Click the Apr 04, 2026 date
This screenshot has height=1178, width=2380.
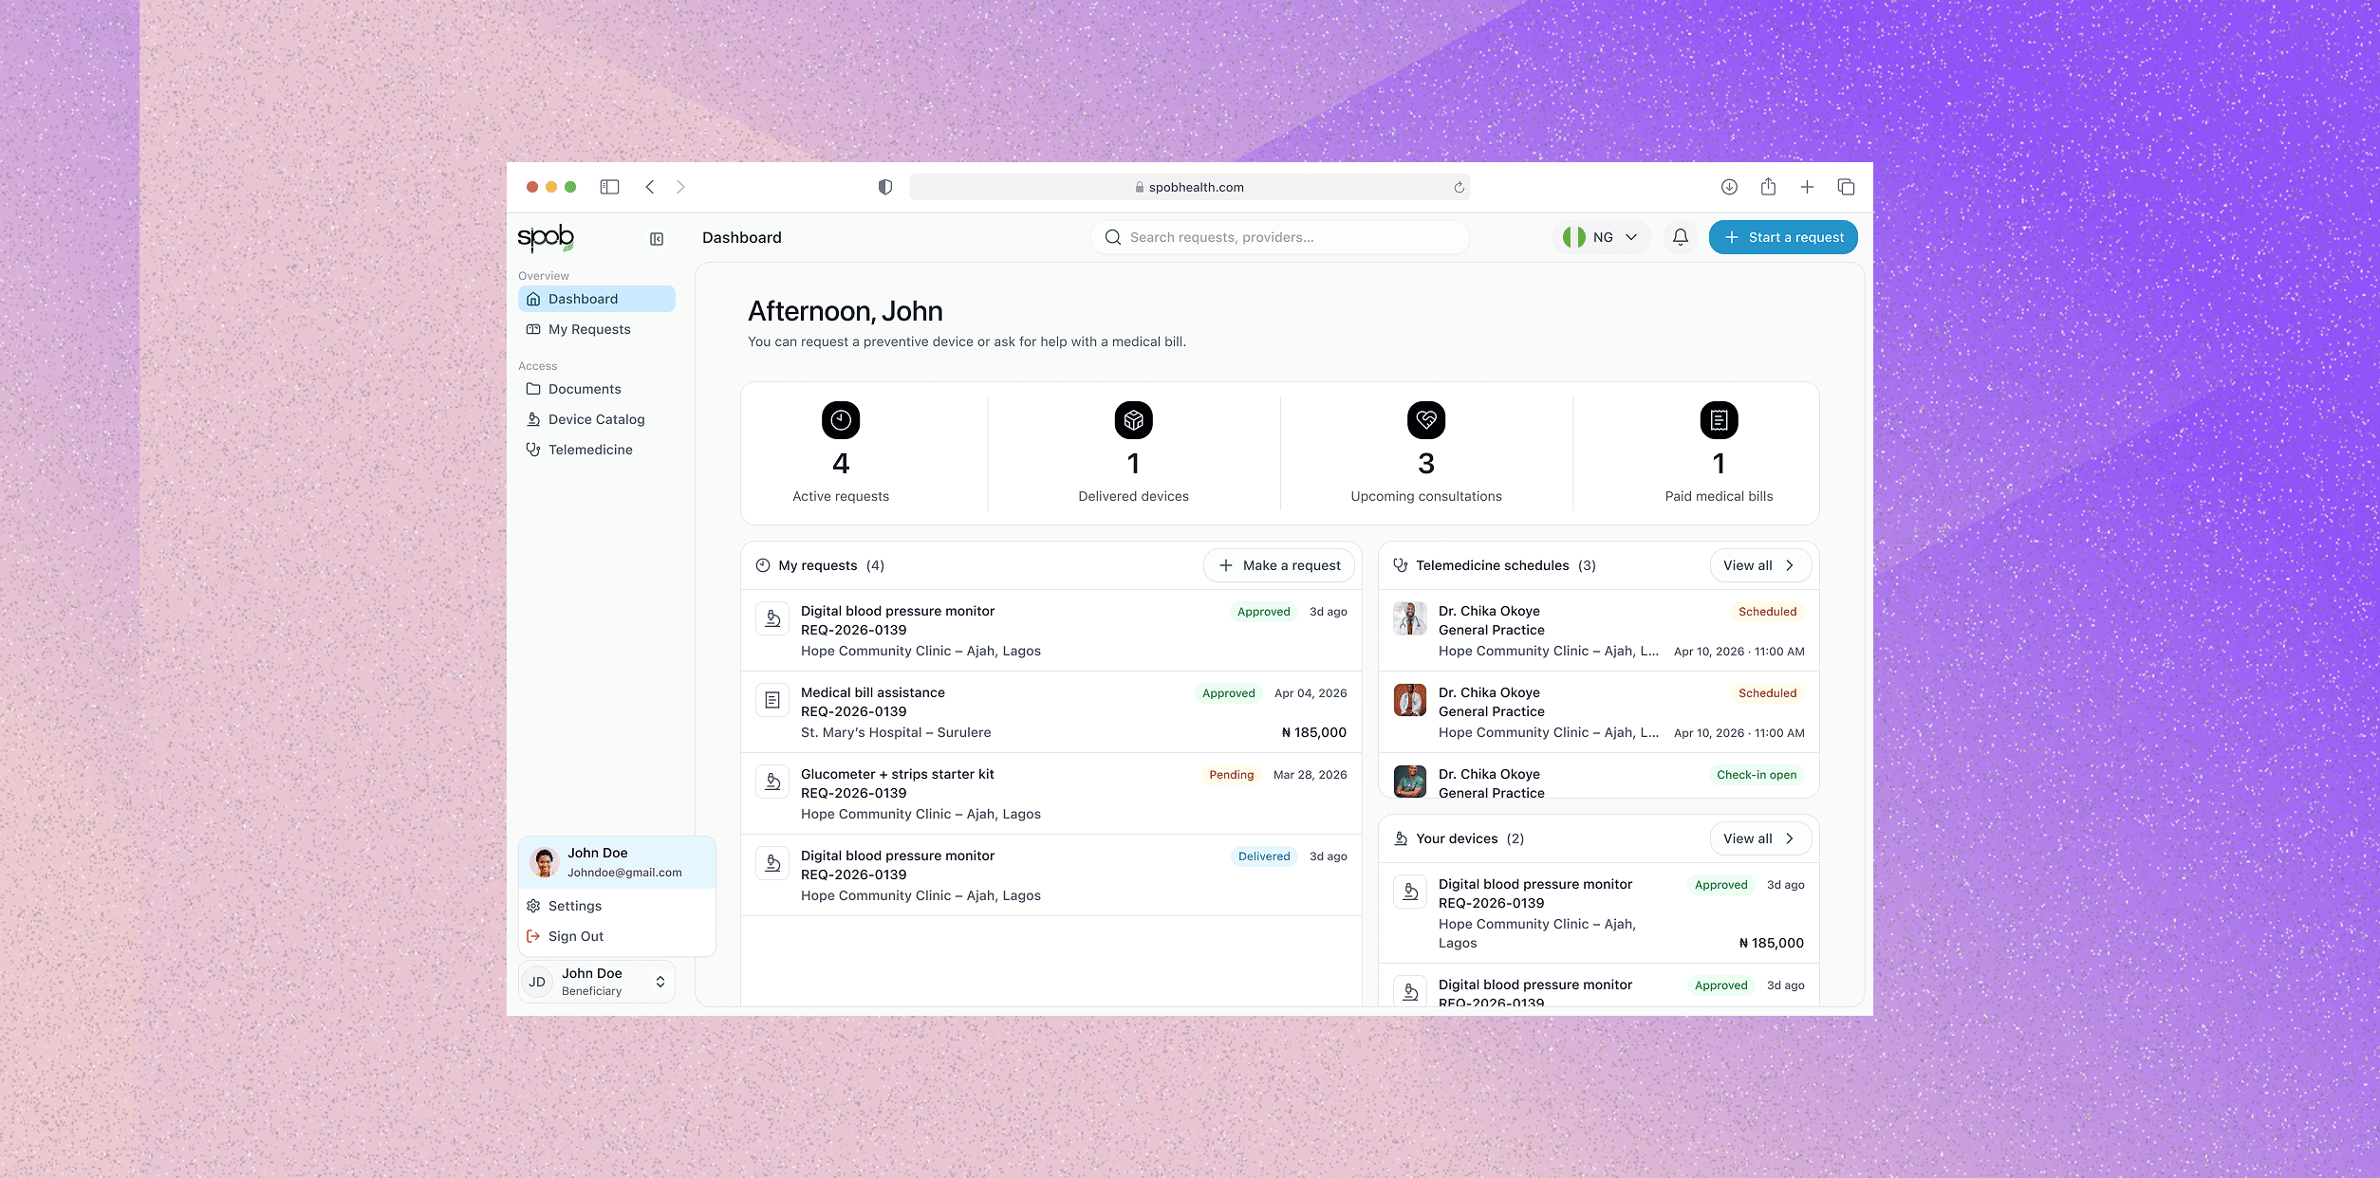(1311, 693)
